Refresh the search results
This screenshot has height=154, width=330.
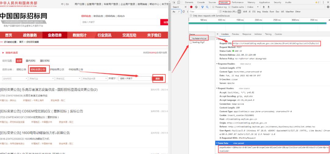click(x=184, y=12)
